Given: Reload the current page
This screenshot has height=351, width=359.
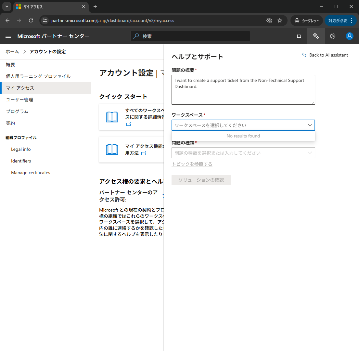Looking at the screenshot, I should pyautogui.click(x=31, y=20).
